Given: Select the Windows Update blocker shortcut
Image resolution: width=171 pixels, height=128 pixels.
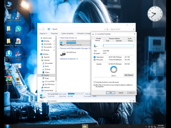Looking at the screenshot, I should pos(18,56).
